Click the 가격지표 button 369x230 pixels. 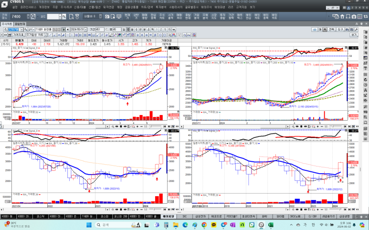[x=18, y=35]
